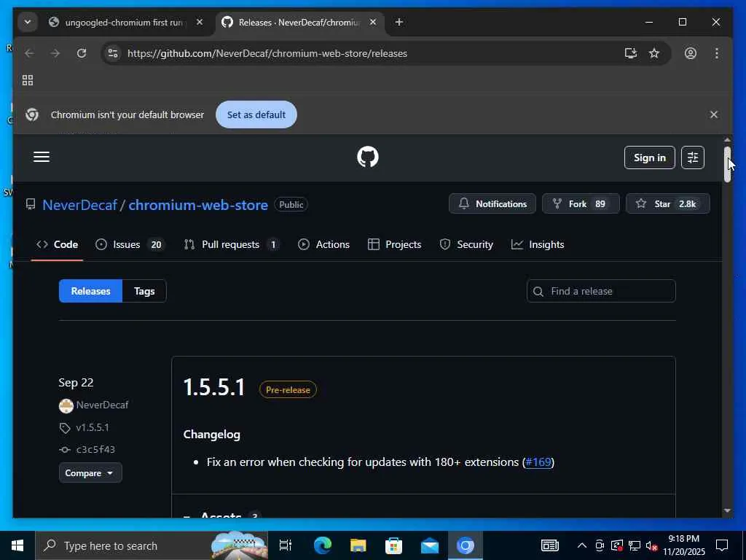The width and height of the screenshot is (746, 560).
Task: Open the Actions tab
Action: pos(324,244)
